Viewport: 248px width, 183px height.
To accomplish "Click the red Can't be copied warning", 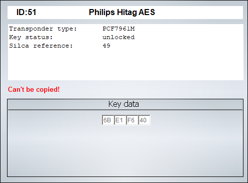I will [x=34, y=89].
